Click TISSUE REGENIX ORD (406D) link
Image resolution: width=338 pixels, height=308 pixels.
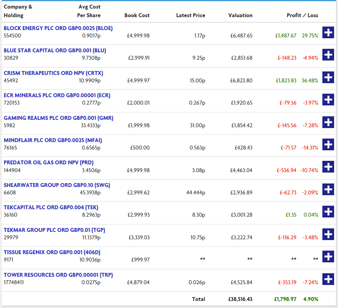point(52,252)
